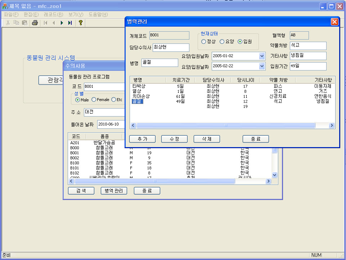Click the 들어온 날짜 field showing 2010-06-10

pyautogui.click(x=111, y=124)
